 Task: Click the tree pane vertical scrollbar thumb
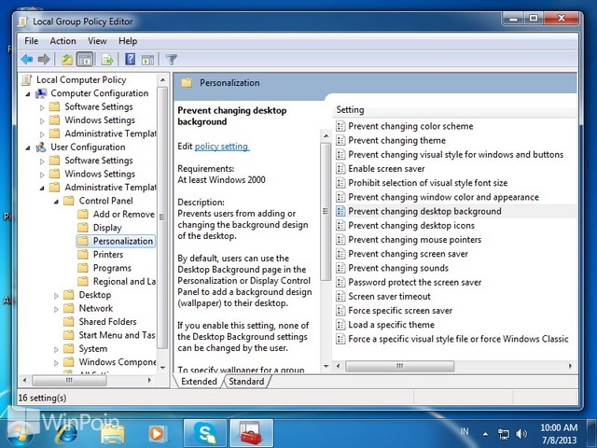tap(162, 217)
